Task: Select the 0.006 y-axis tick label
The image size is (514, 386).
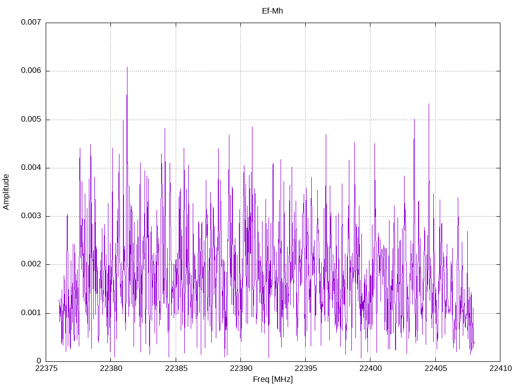Action: [31, 71]
